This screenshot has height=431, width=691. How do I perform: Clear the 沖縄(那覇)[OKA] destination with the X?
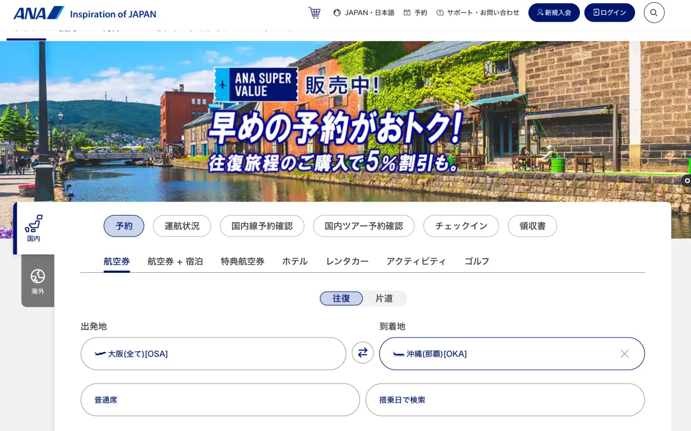[x=625, y=354]
